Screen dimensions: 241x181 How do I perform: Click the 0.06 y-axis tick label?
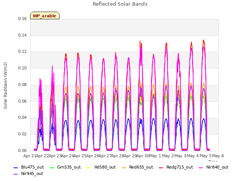pos(23,101)
